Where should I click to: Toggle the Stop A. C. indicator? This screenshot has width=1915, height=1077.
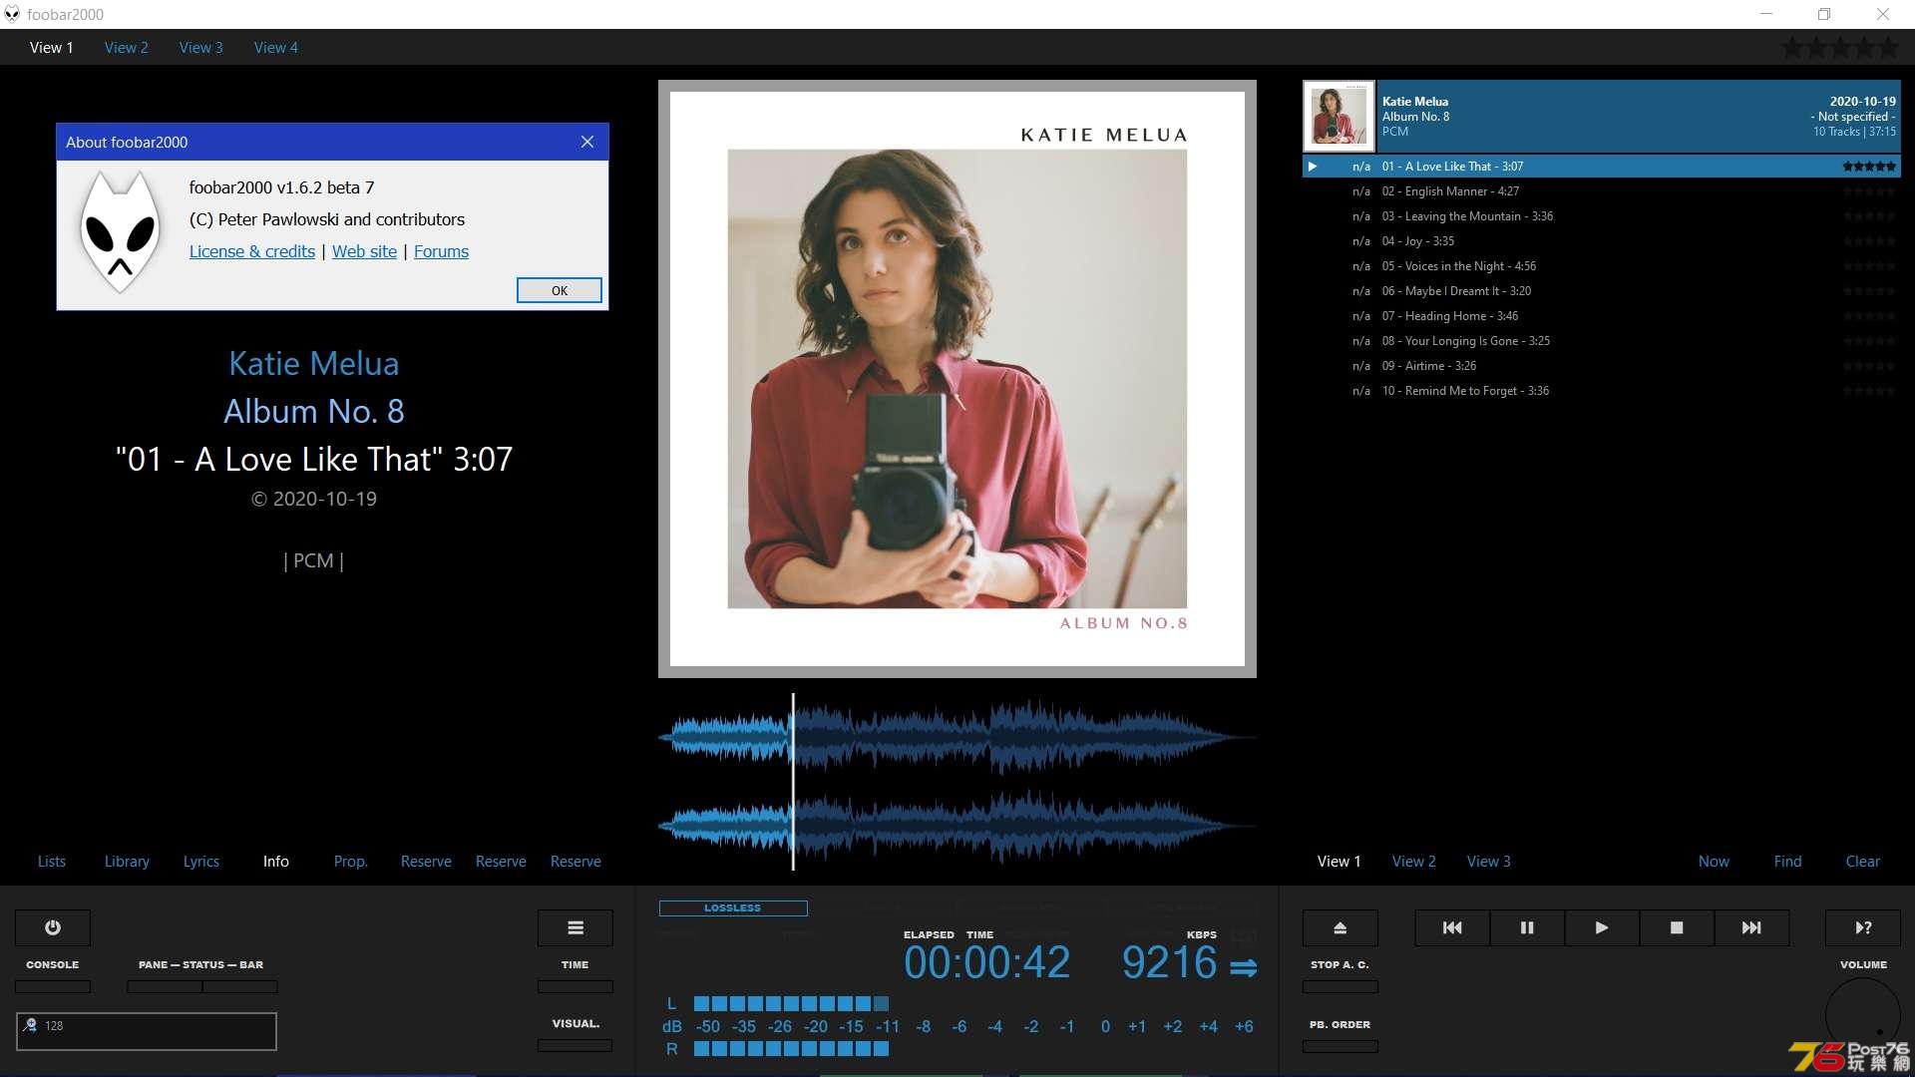pyautogui.click(x=1340, y=986)
